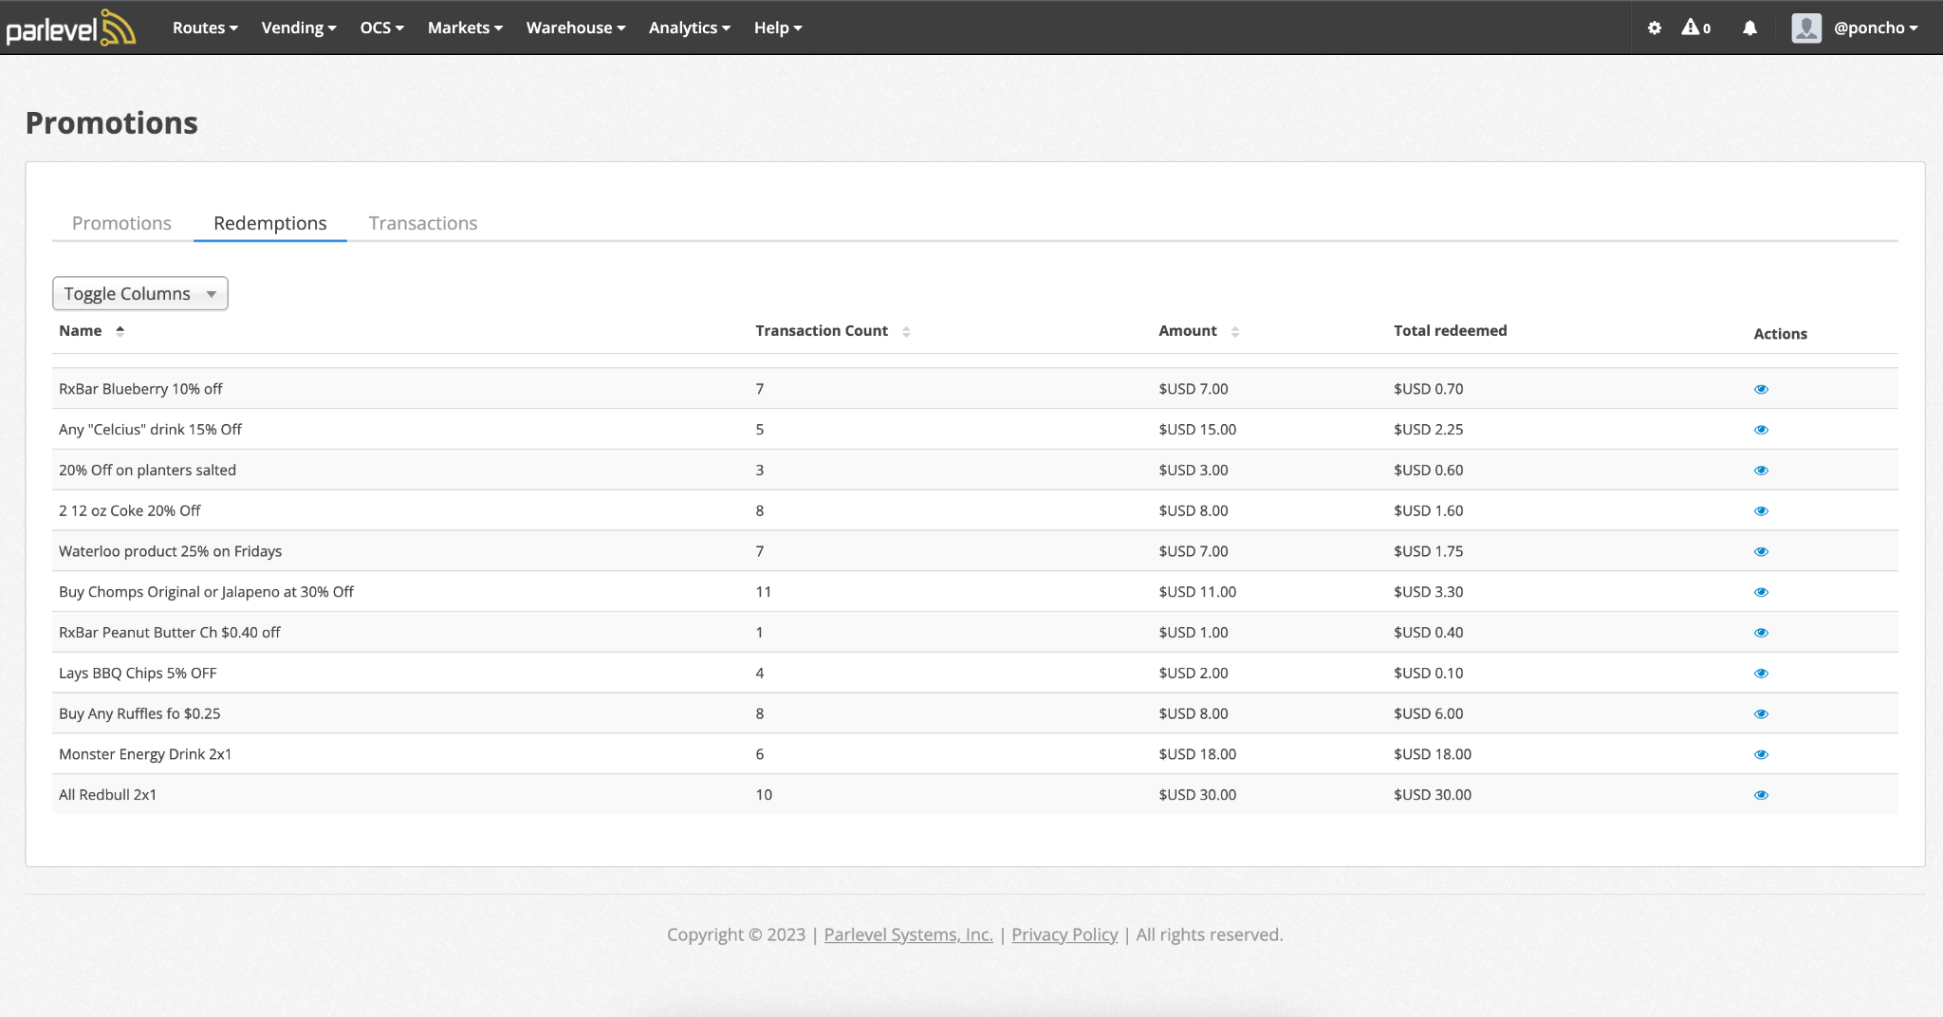Click Buy Any Ruffles fo $0.25 name
Screen dimensions: 1943x1017
tap(139, 714)
